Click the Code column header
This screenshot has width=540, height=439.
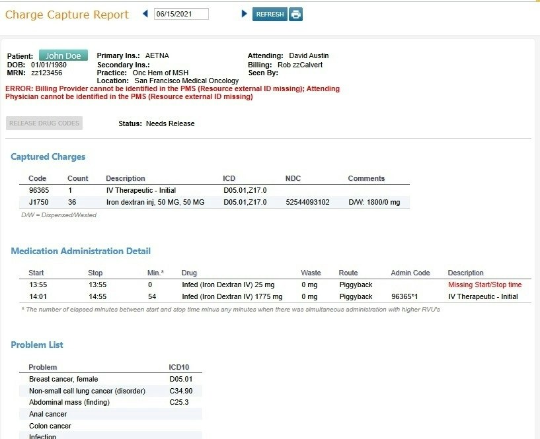click(37, 178)
